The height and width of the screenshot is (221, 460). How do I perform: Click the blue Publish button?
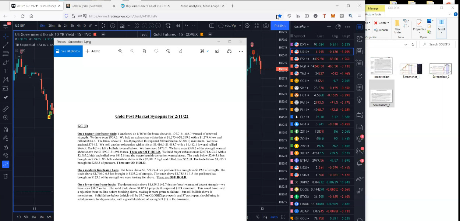pos(280,26)
